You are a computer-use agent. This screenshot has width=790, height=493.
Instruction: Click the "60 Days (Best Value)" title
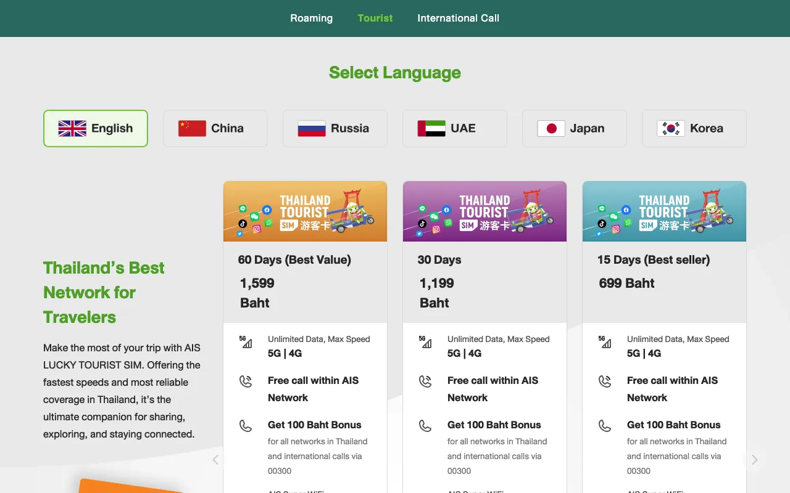coord(294,260)
